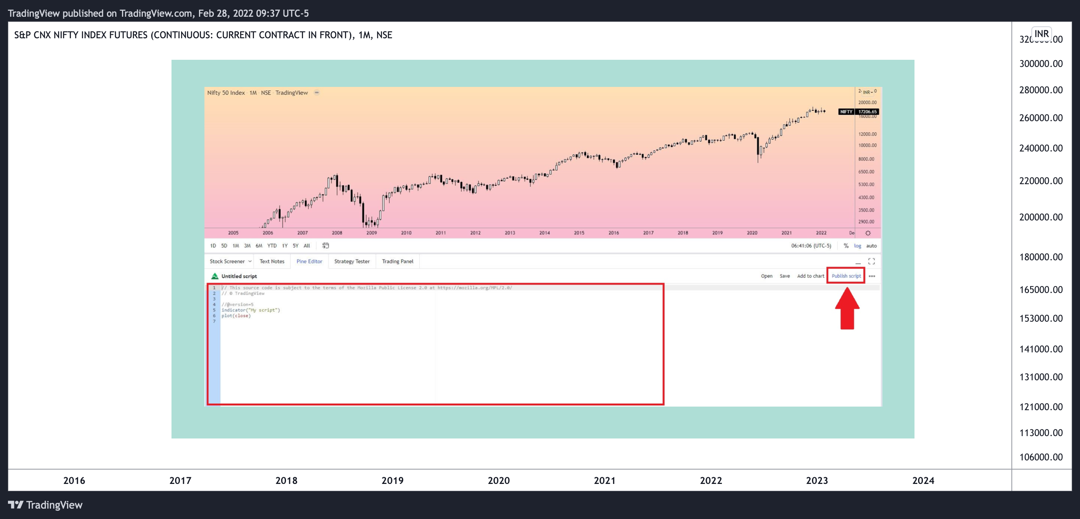Image resolution: width=1080 pixels, height=519 pixels.
Task: Click the Publish script button
Action: point(846,276)
